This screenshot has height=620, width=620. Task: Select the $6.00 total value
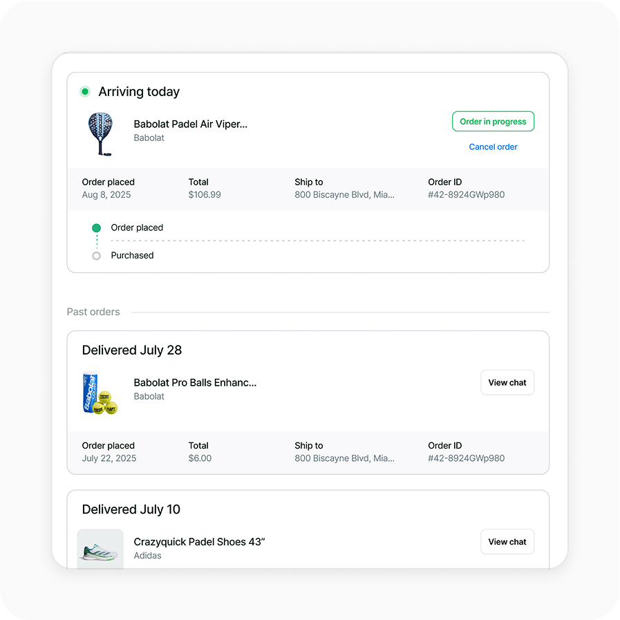click(x=200, y=458)
